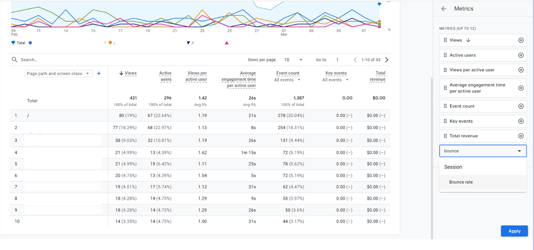Image resolution: width=534 pixels, height=250 pixels.
Task: Sort the table by Active users column
Action: [x=165, y=75]
